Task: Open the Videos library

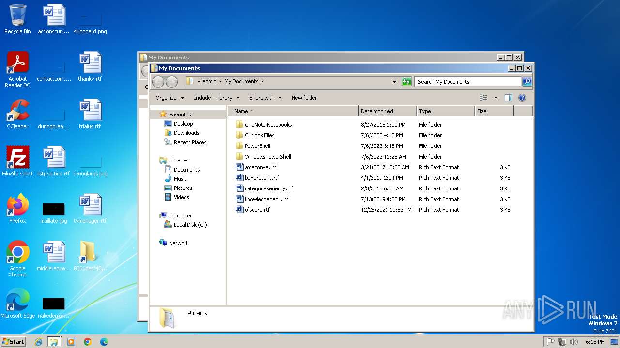Action: (x=182, y=197)
